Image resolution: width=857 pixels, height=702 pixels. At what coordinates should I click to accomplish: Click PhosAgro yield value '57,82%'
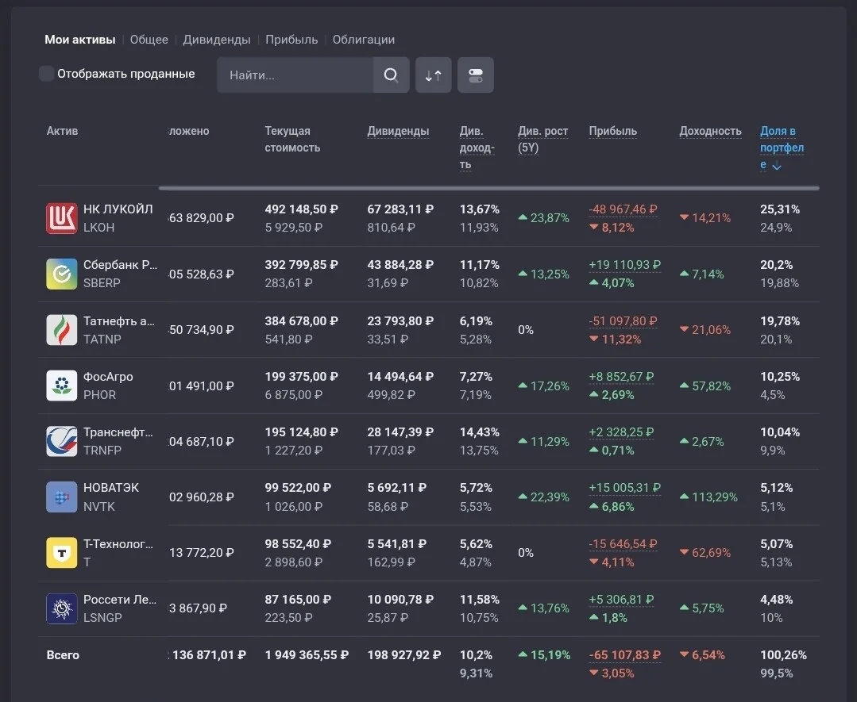711,386
